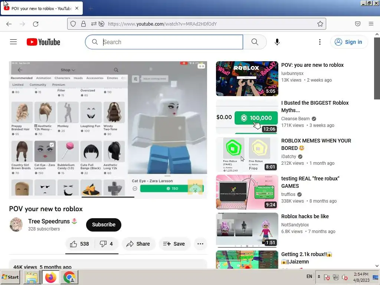Start voice search with microphone icon
Viewport: 380px width, 285px height.
277,42
